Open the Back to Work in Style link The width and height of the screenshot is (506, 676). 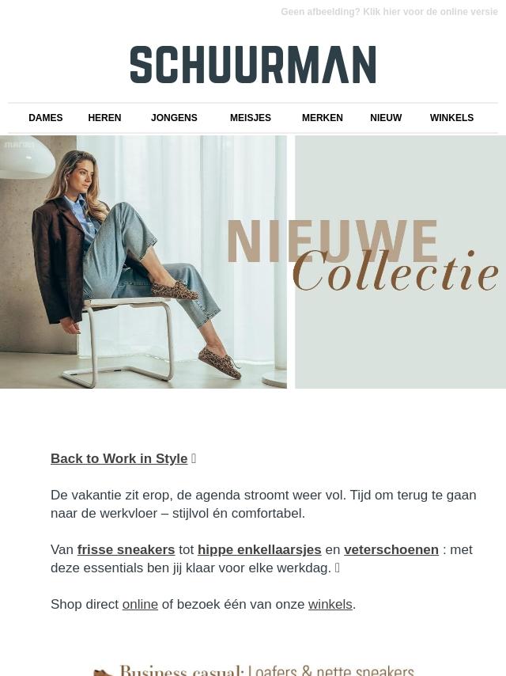click(x=119, y=459)
